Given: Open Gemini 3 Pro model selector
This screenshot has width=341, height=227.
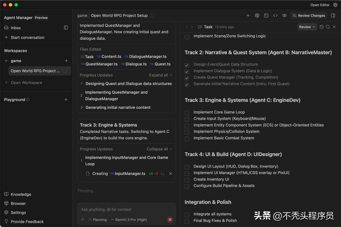Looking at the screenshot, I should coord(129,220).
